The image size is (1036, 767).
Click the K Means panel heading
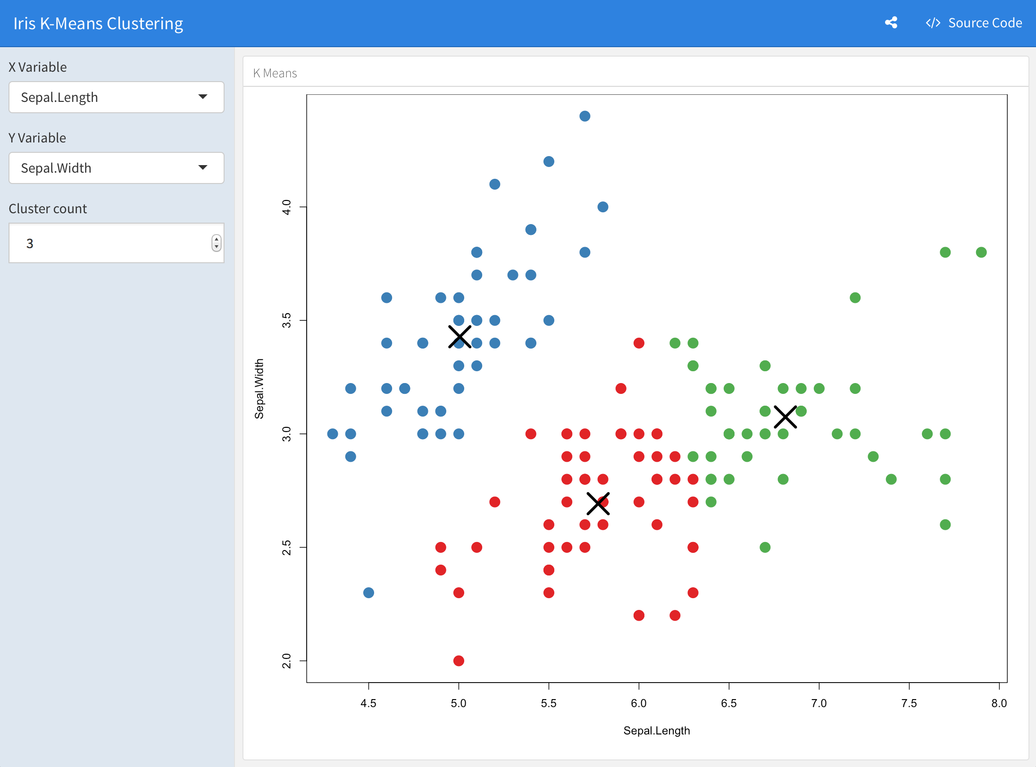[275, 73]
